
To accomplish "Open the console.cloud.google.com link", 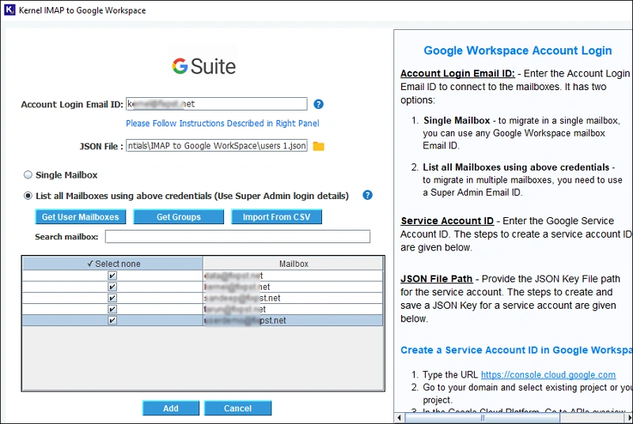I will (548, 375).
